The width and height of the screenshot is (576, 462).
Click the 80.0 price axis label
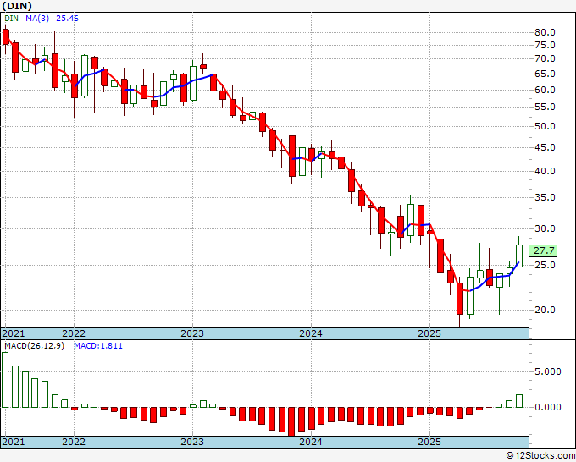[545, 32]
